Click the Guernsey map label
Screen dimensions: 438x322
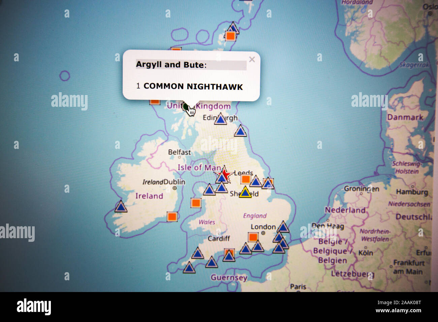coord(229,278)
